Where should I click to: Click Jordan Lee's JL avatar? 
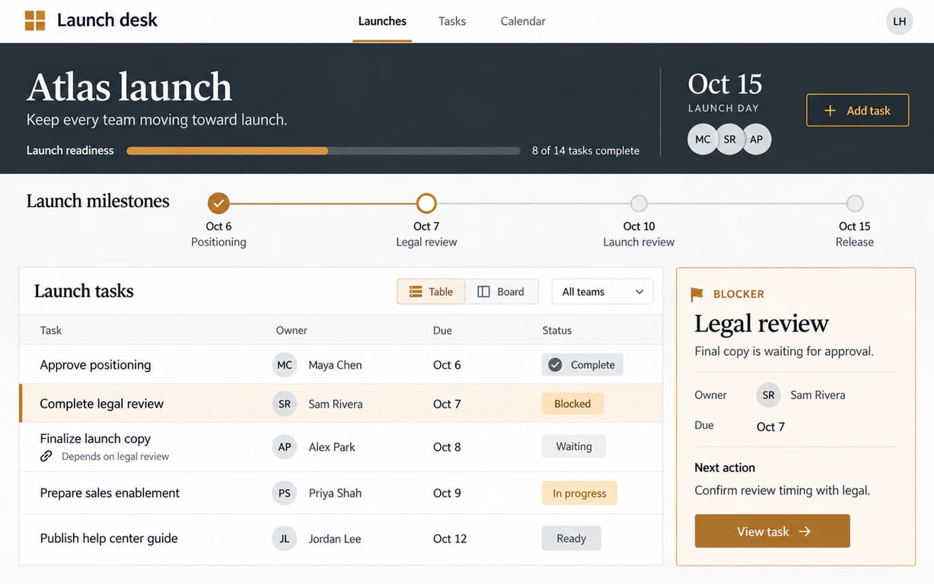point(285,538)
